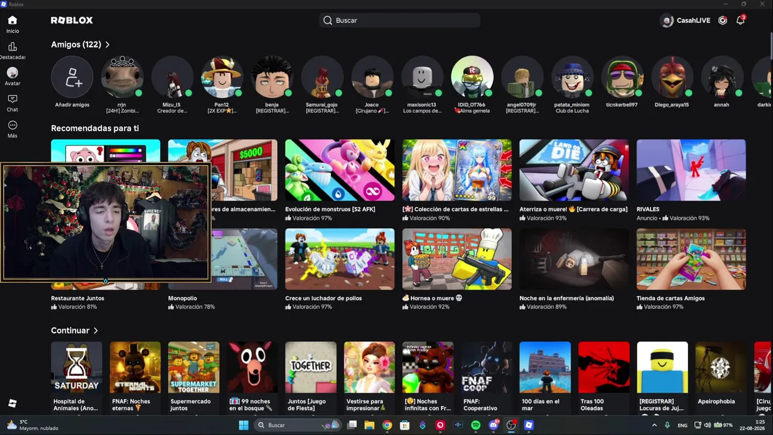Open friend Samurai_gojo's avatar
This screenshot has width=773, height=435.
pos(322,77)
